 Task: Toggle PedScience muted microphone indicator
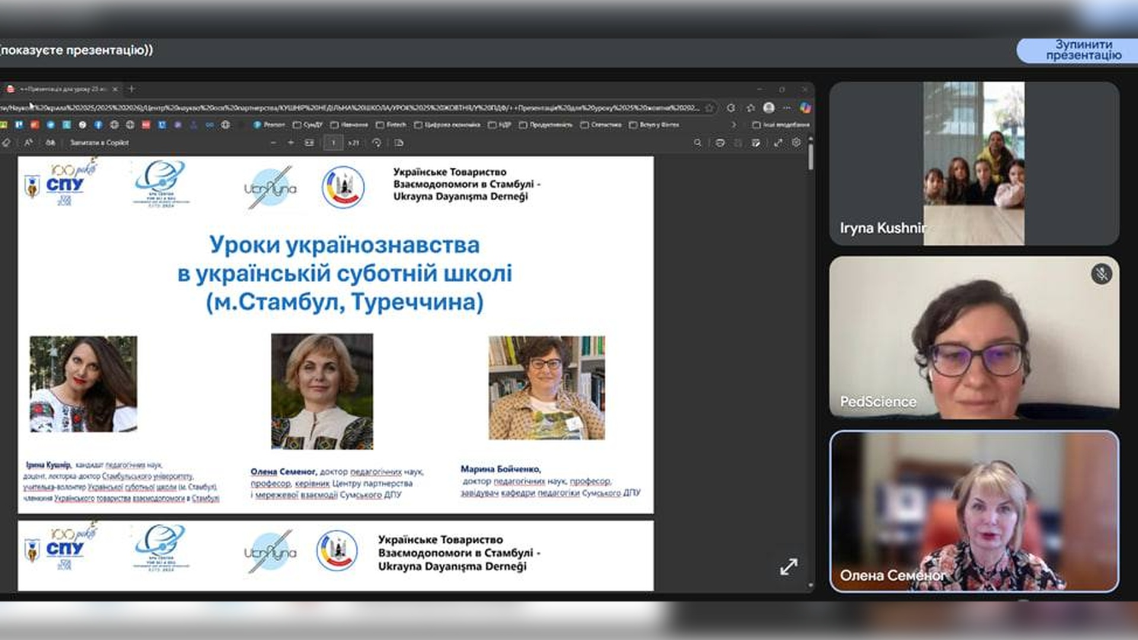[1101, 274]
